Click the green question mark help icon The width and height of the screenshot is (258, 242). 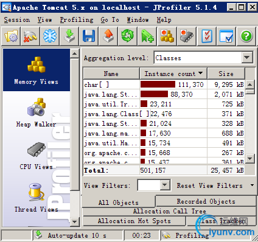tap(246, 36)
